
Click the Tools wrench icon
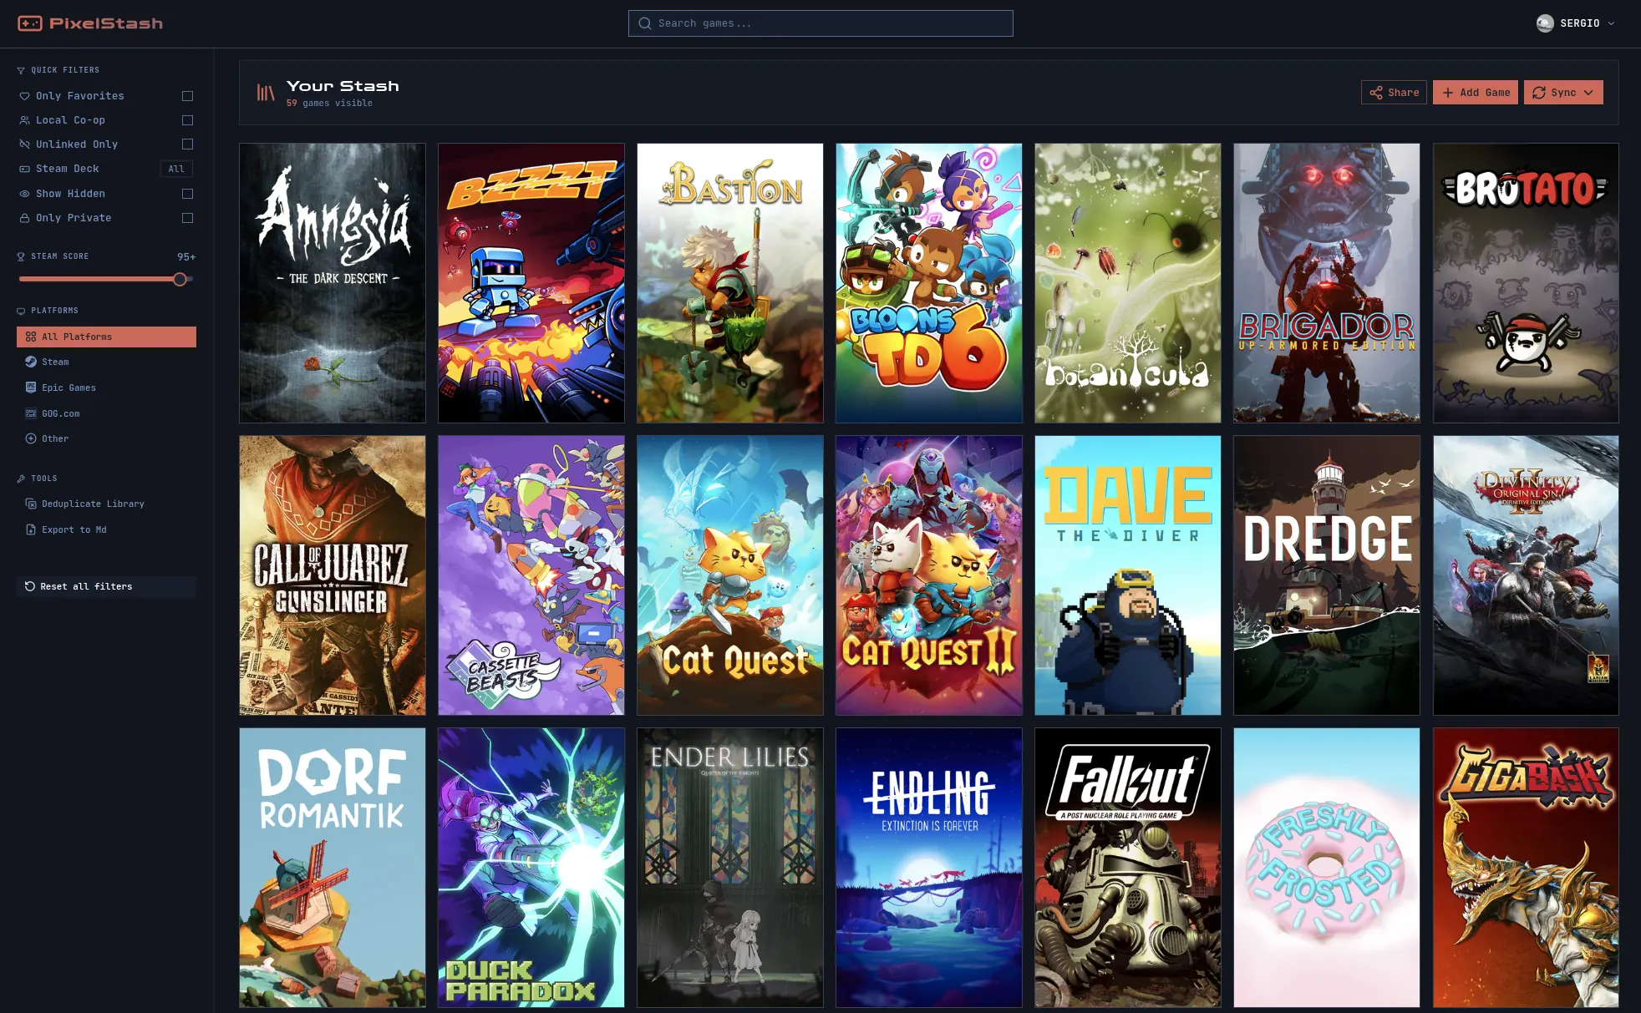[21, 479]
